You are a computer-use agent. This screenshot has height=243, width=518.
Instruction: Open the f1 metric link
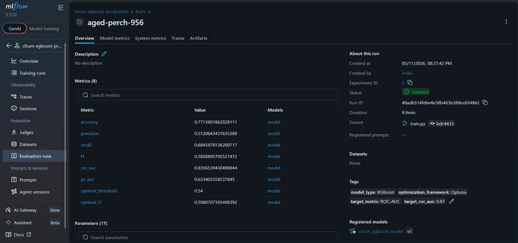point(83,156)
